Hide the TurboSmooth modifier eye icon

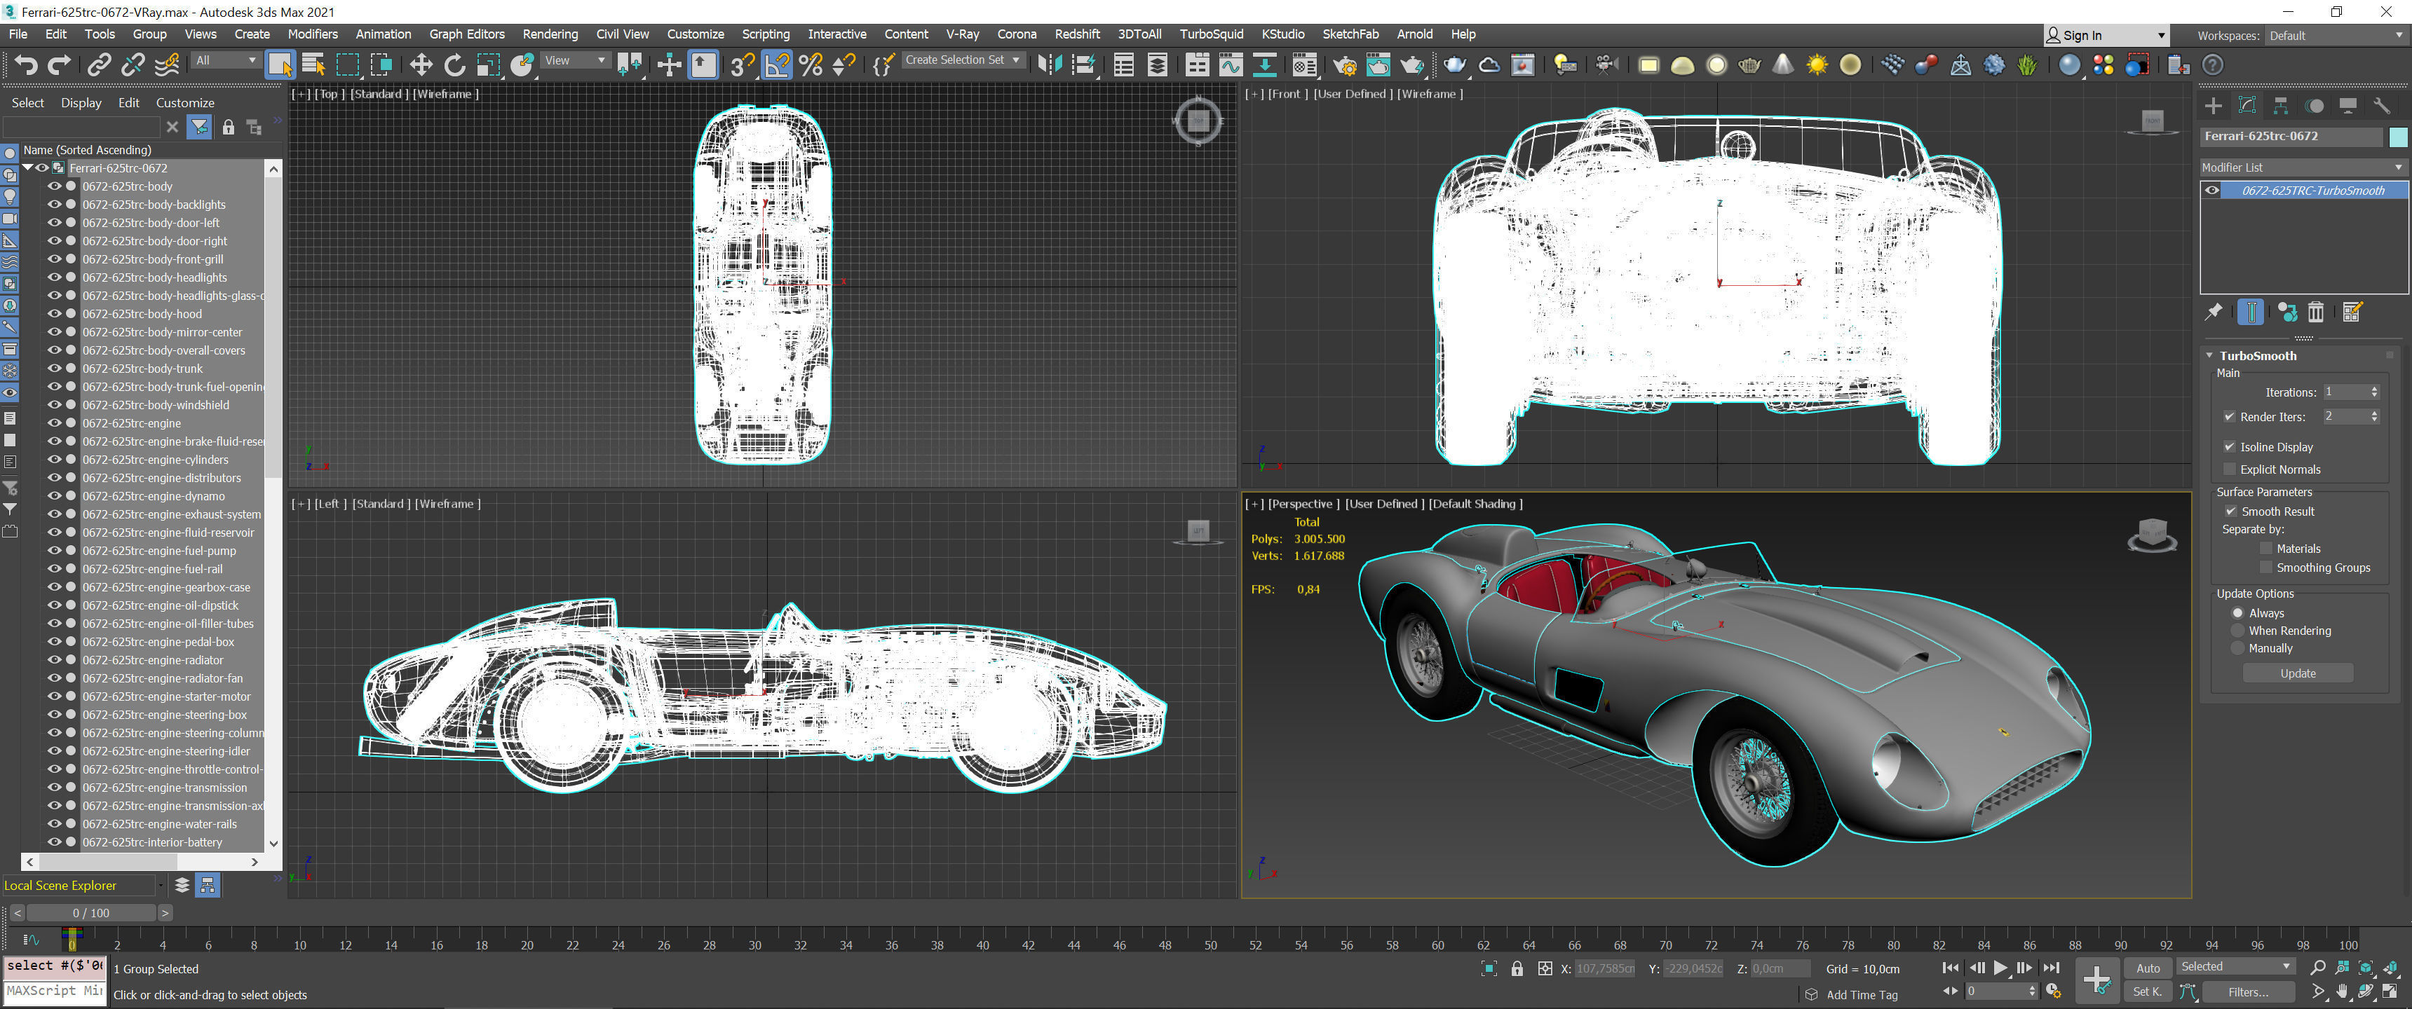coord(2211,190)
